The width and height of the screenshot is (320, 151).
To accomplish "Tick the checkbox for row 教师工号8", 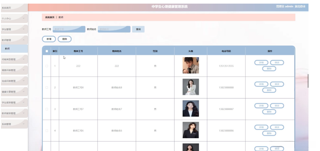I will pos(47,87).
